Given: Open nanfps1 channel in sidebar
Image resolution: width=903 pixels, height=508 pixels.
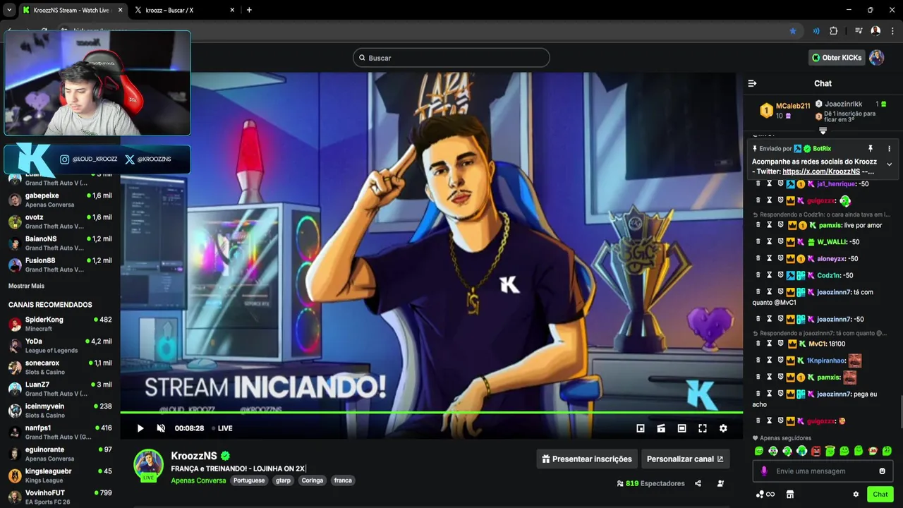Looking at the screenshot, I should 60,433.
